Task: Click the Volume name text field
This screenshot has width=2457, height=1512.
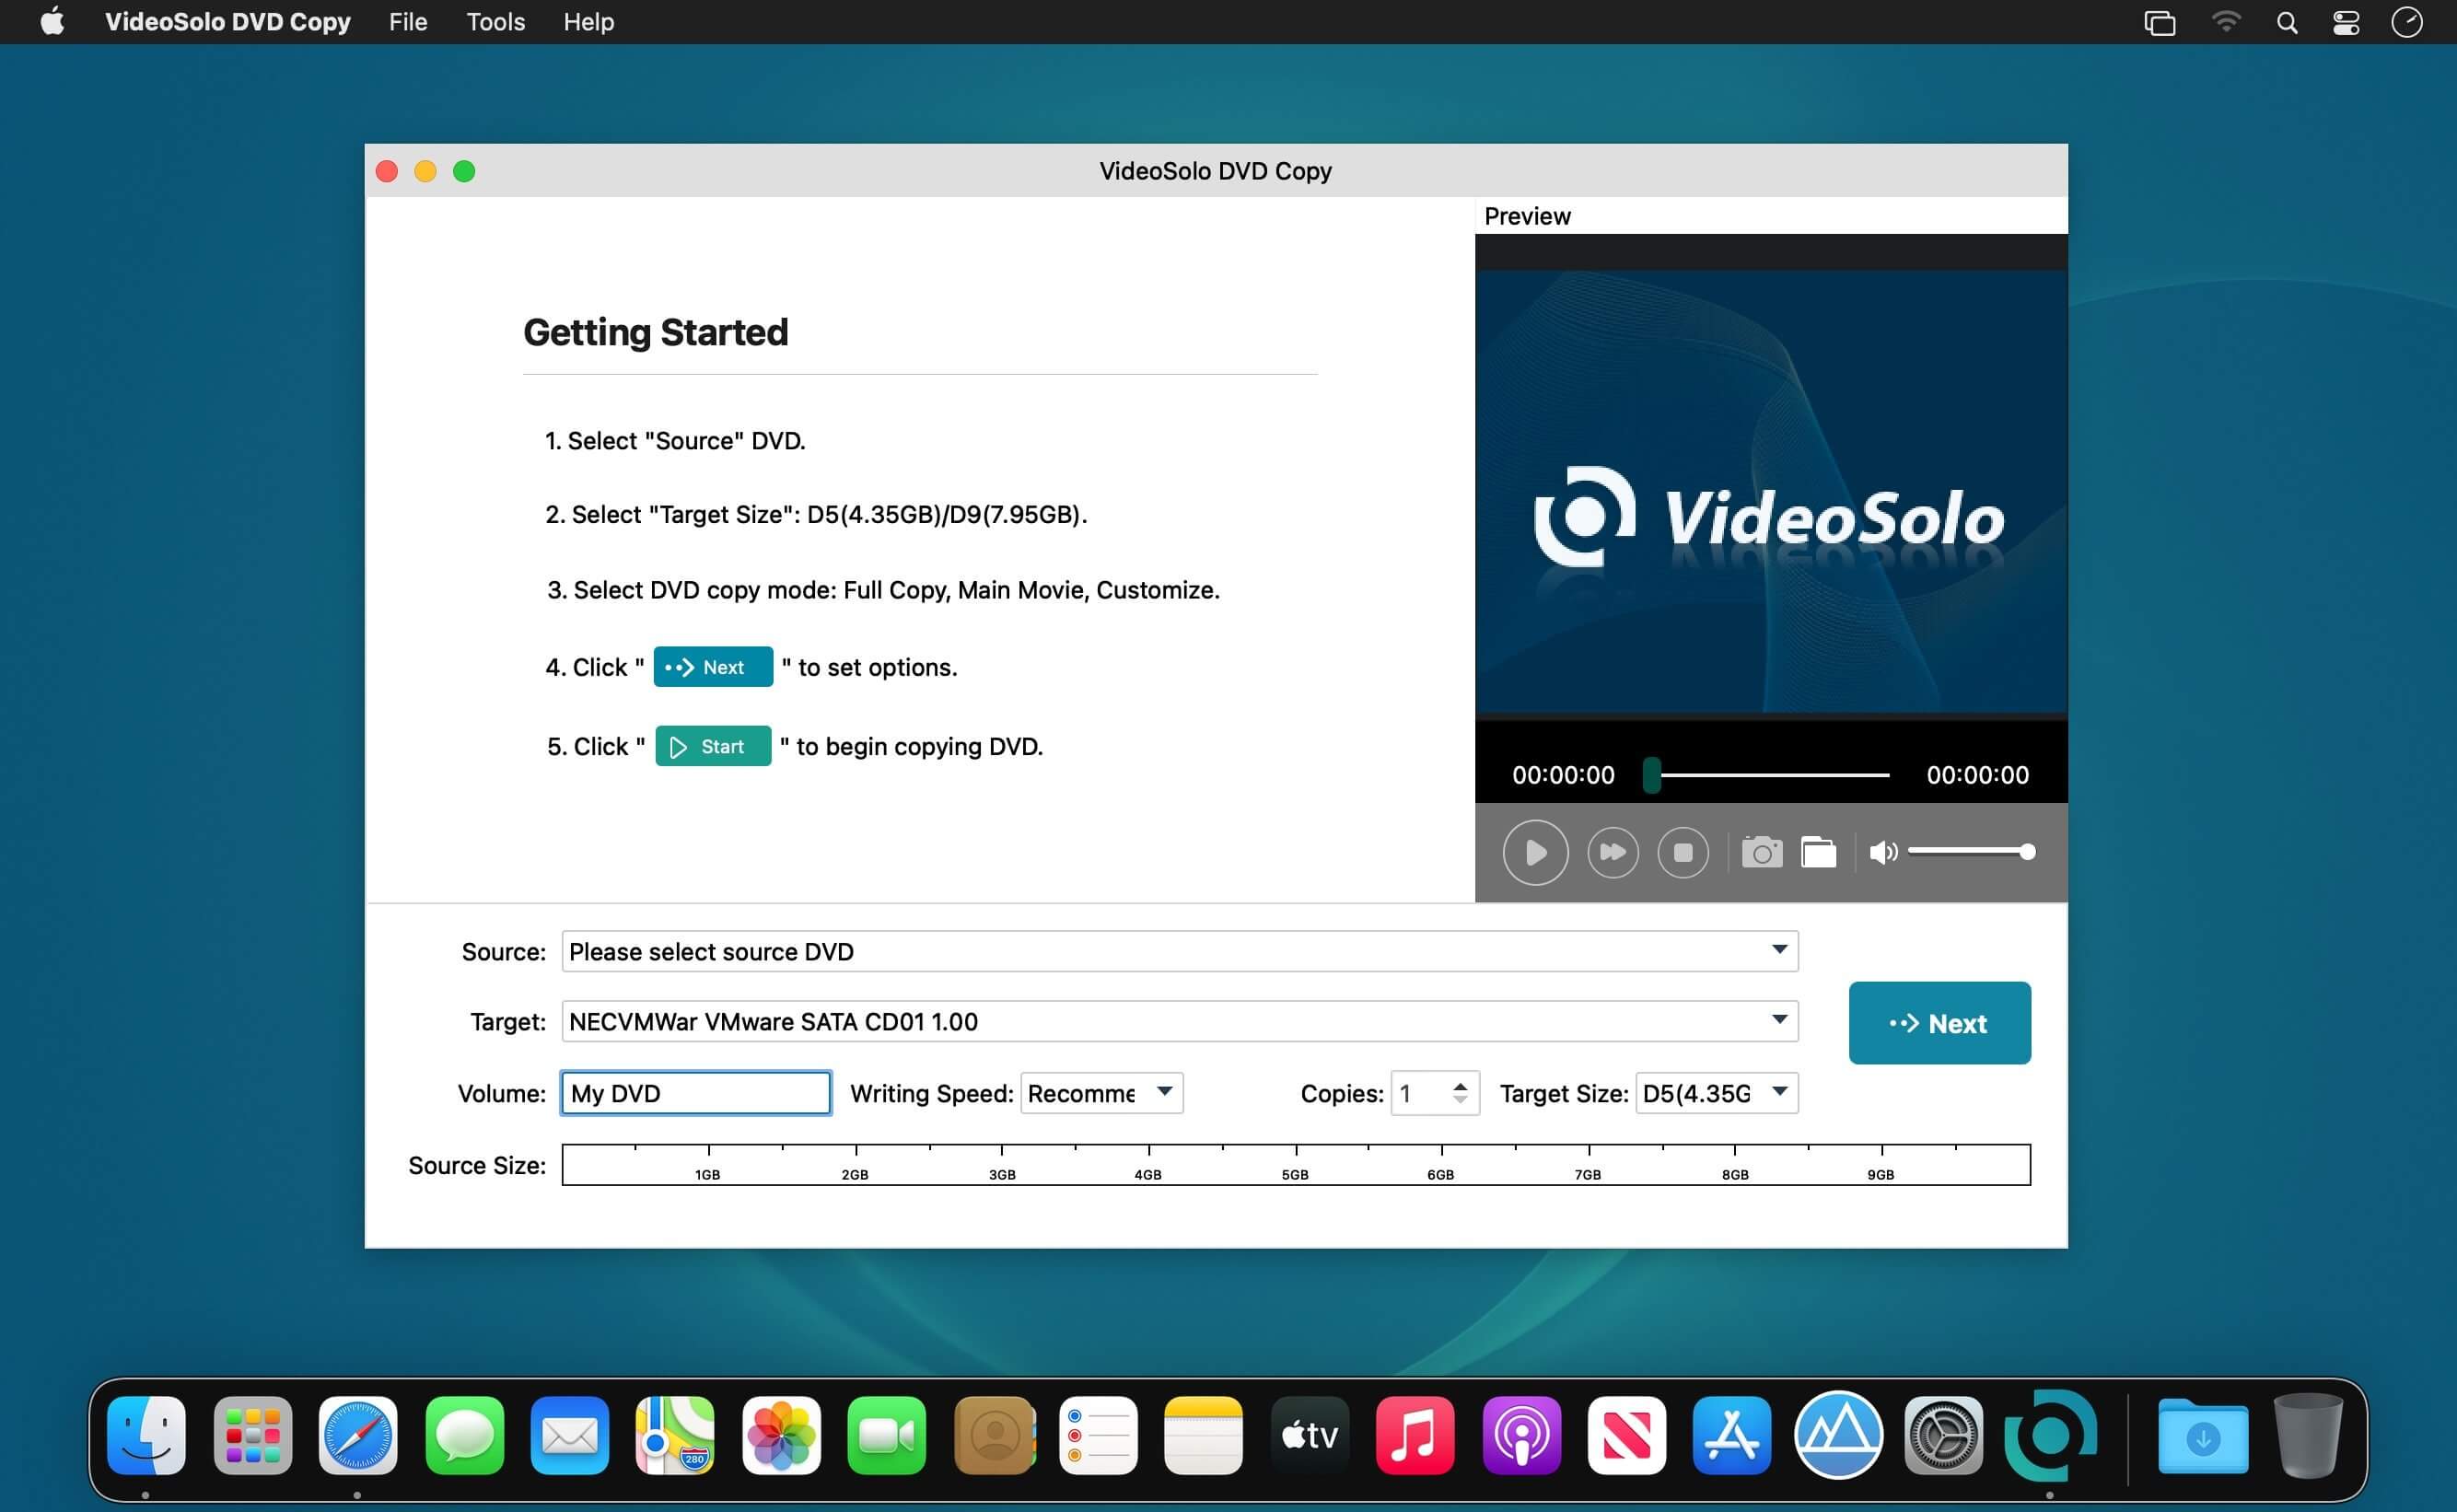Action: coord(695,1093)
